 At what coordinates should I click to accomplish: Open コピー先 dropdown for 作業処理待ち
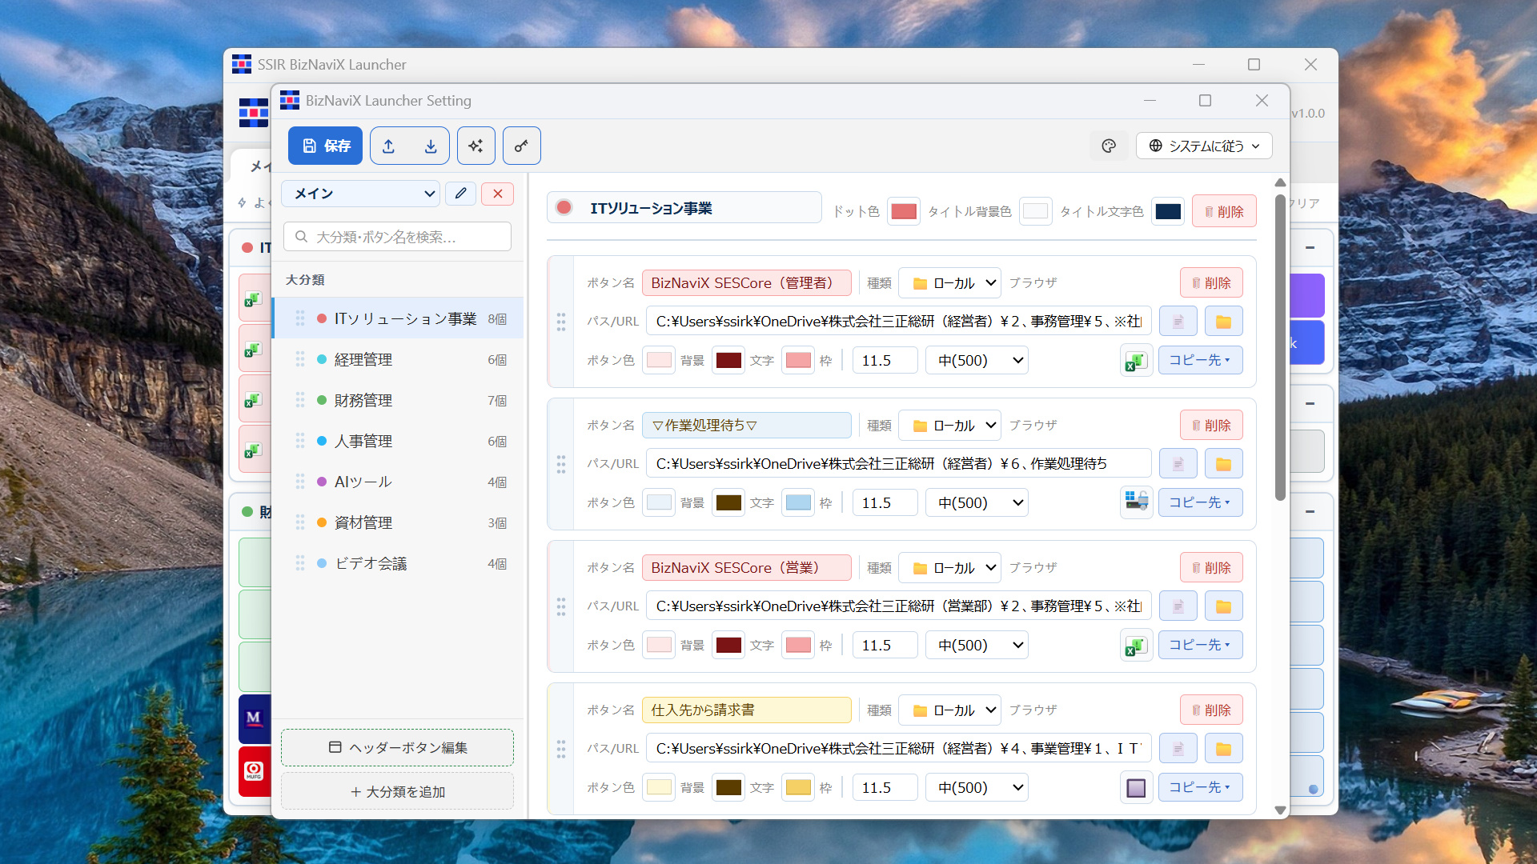pyautogui.click(x=1200, y=502)
